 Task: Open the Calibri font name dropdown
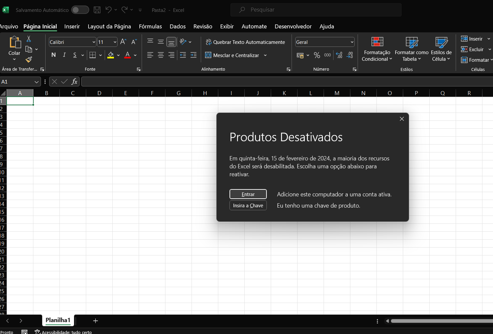(94, 42)
